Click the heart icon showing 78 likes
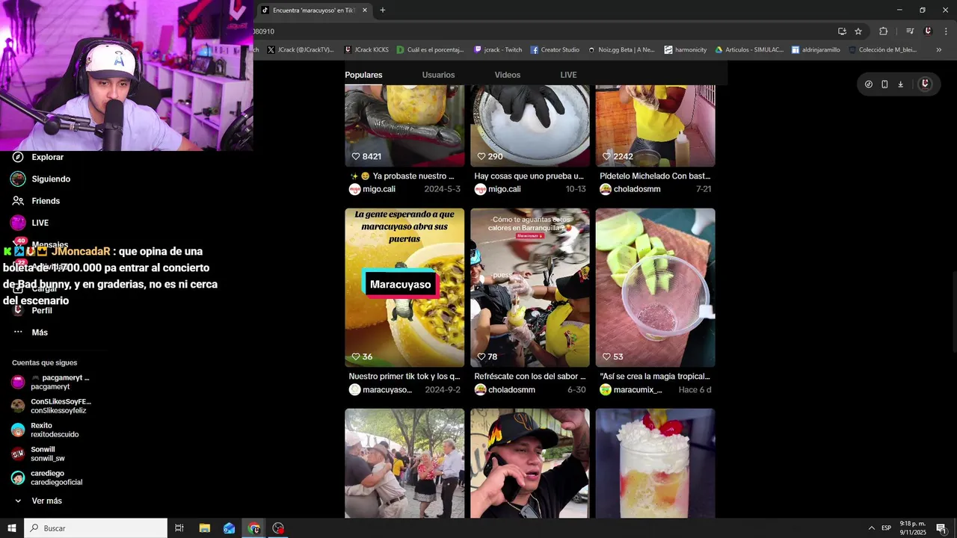Screen dimensions: 957x538 click(x=481, y=356)
